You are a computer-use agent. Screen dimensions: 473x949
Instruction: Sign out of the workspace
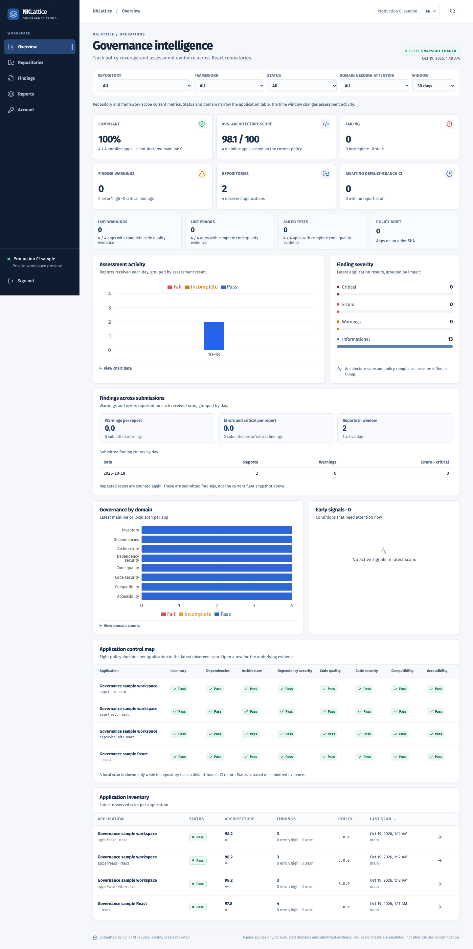coord(26,281)
